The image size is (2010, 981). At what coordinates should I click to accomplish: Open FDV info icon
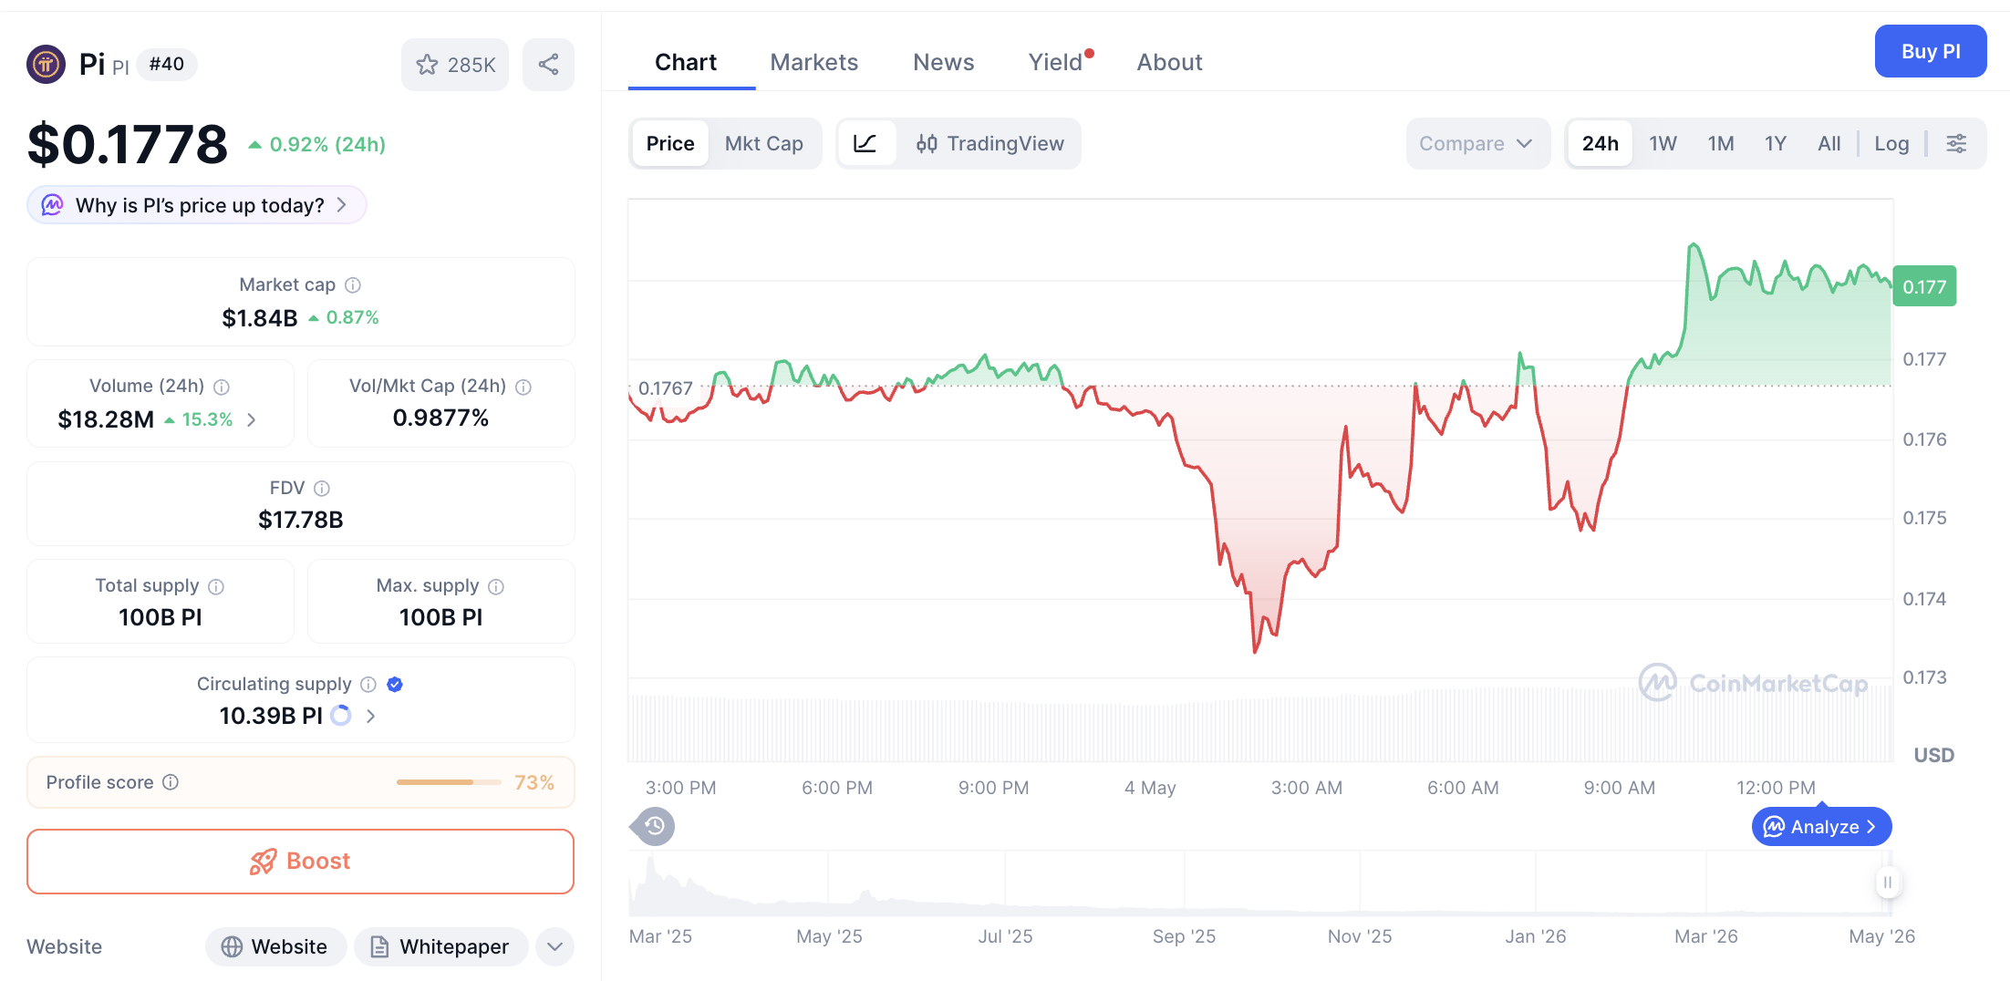[x=322, y=489]
